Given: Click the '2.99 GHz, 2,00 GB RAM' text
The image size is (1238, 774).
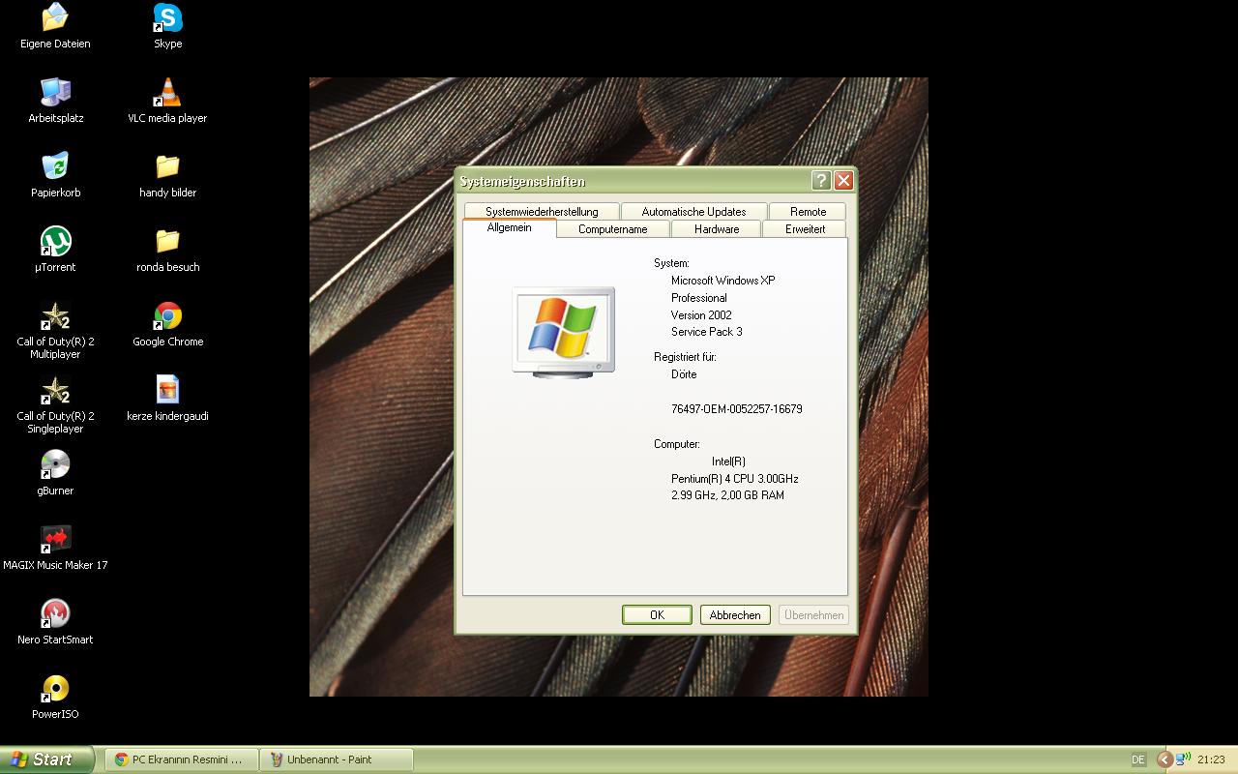Looking at the screenshot, I should tap(727, 495).
